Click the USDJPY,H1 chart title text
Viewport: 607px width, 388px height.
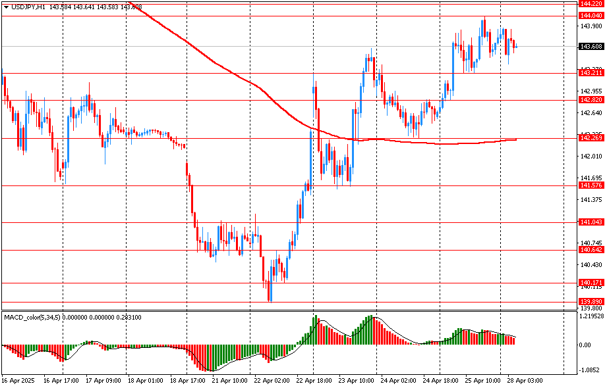click(28, 7)
